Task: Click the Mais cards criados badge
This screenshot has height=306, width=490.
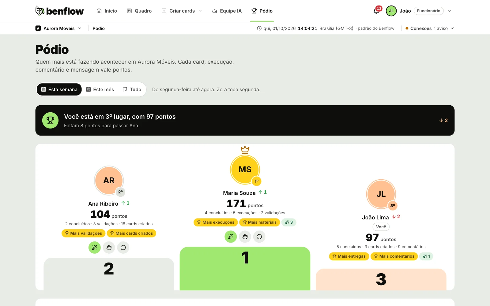Action: (x=132, y=233)
